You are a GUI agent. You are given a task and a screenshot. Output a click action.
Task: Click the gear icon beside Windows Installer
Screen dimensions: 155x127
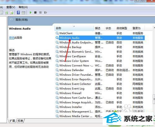pos(57,107)
